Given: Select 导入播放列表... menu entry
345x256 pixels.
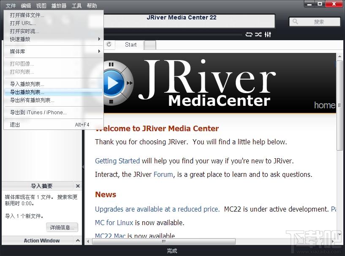Looking at the screenshot, I should pyautogui.click(x=54, y=84).
